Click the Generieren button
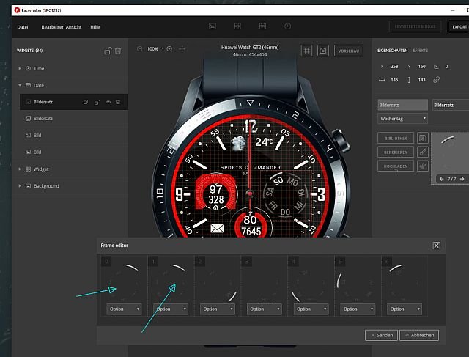Viewport: 469px width, 357px height. [x=396, y=152]
